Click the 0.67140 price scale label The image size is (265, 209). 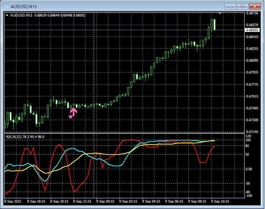click(x=252, y=132)
